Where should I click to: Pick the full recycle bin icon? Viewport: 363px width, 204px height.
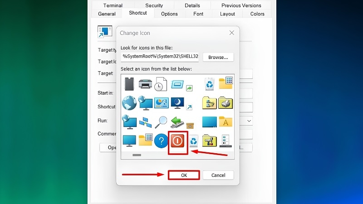pos(210,84)
